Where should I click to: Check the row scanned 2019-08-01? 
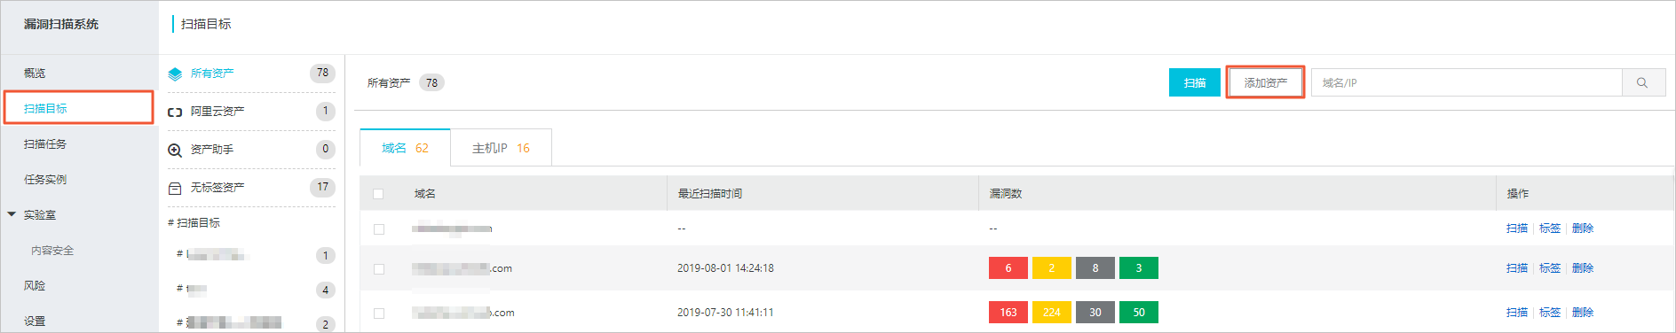tap(379, 268)
